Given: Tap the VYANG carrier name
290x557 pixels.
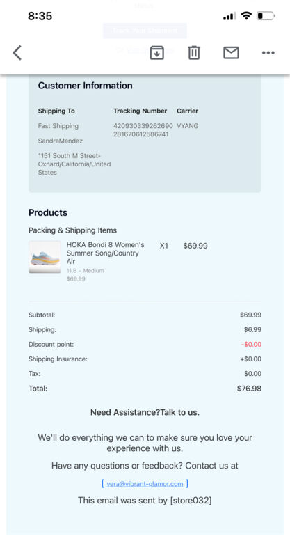Looking at the screenshot, I should tap(187, 126).
